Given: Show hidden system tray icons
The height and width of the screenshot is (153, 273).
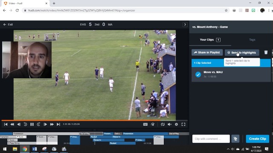Looking at the screenshot, I should coord(228,149).
